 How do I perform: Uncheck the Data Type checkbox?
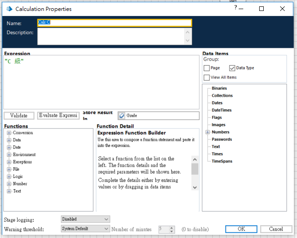[x=232, y=68]
